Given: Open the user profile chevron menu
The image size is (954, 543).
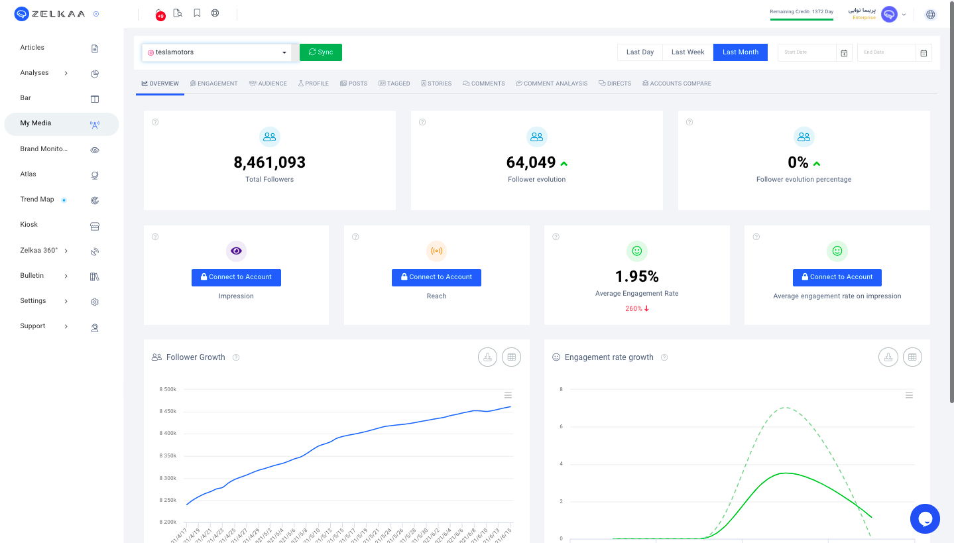Looking at the screenshot, I should pos(904,14).
